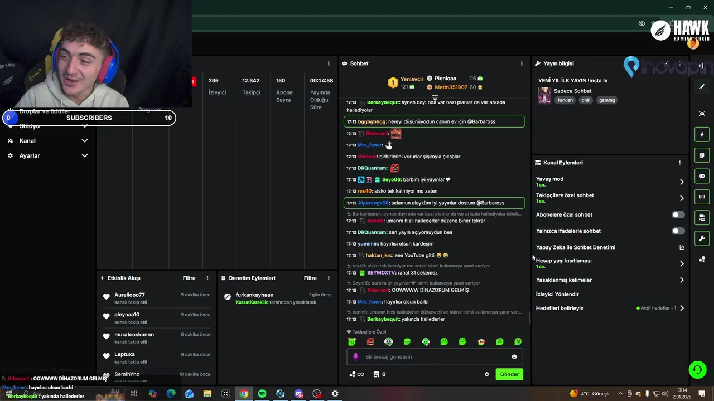Open chat settings gear beside Gönder
Screen dimensions: 714x401
coord(486,374)
